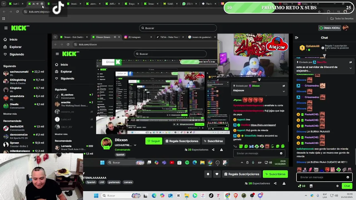Expand the gift leaderboard chevron below Djdiablo88
This screenshot has height=200, width=356.
(324, 56)
